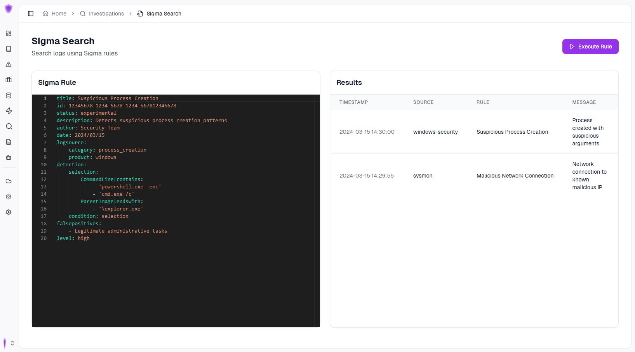This screenshot has height=352, width=635.
Task: Open the magnifying glass investigations icon
Action: pos(9,126)
